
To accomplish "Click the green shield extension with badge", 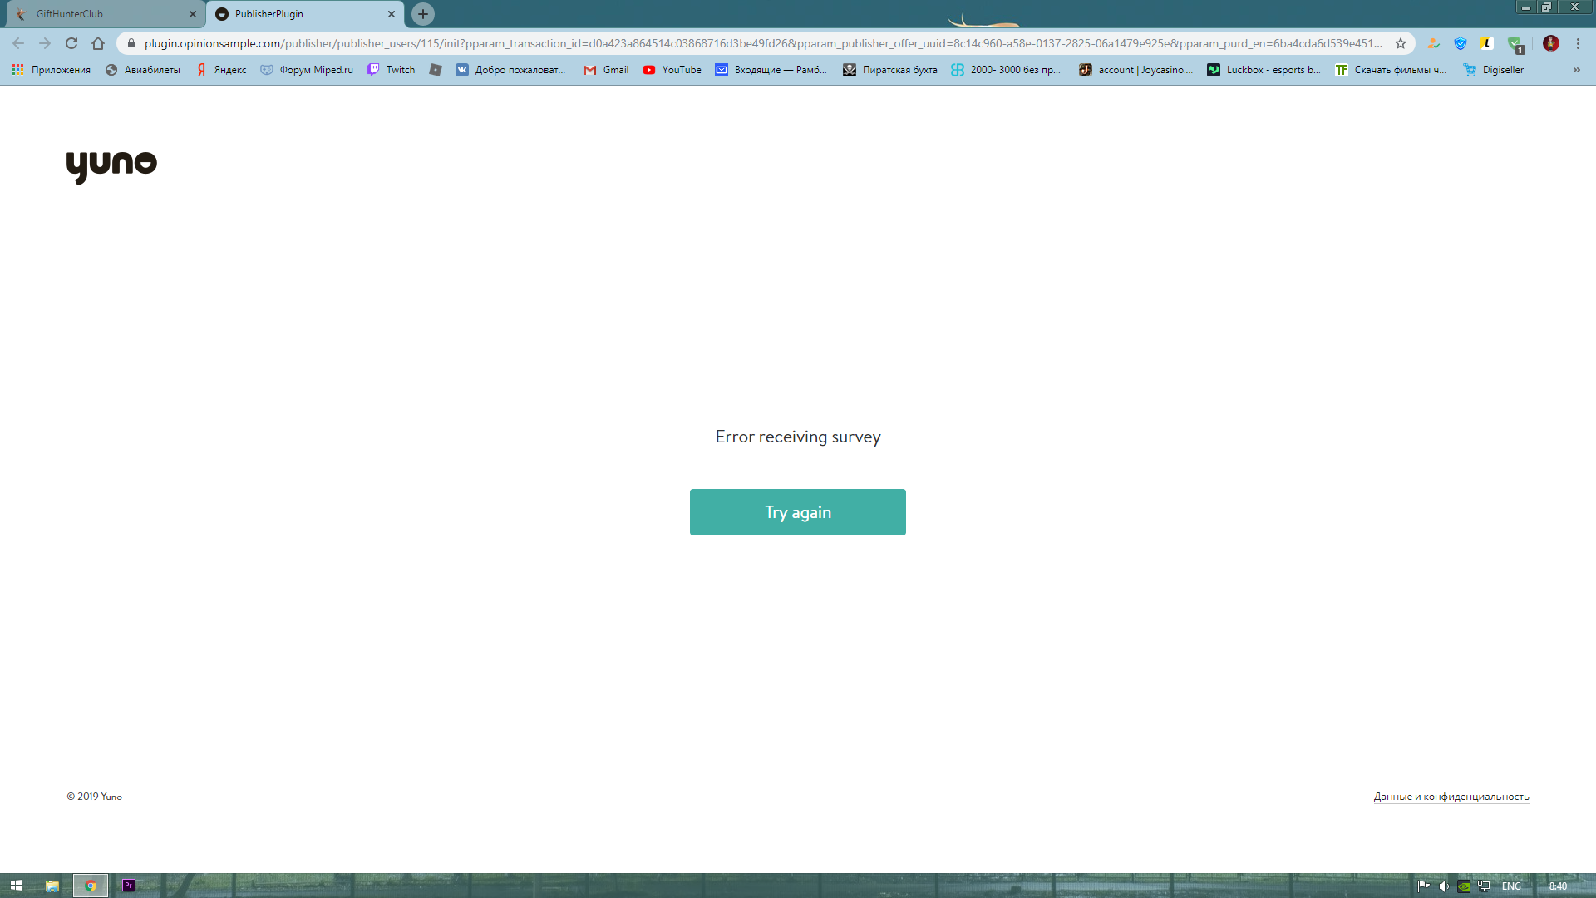I will [1515, 44].
